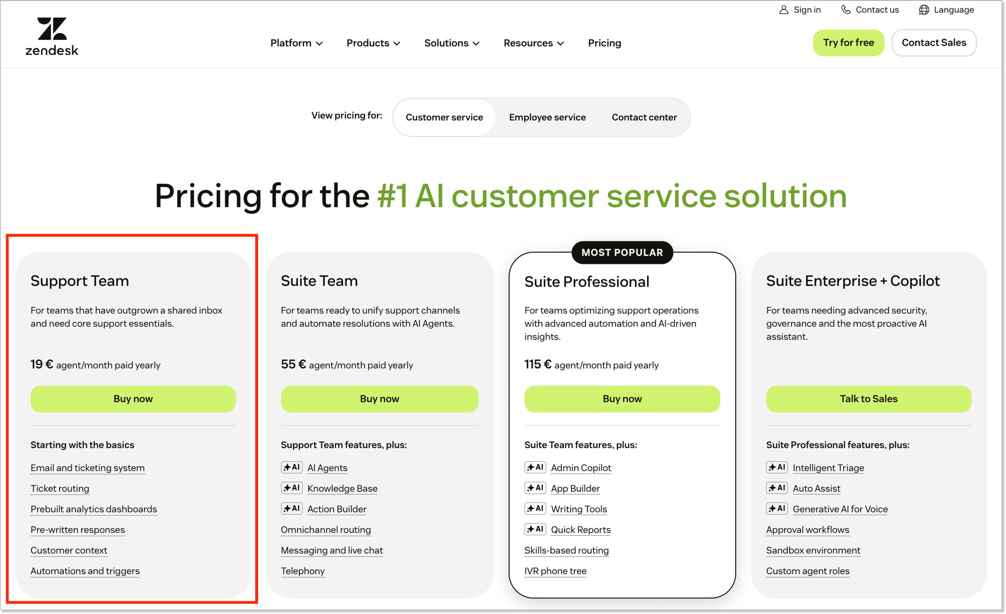Open the Customer context link
The height and width of the screenshot is (614, 1006).
click(x=69, y=550)
